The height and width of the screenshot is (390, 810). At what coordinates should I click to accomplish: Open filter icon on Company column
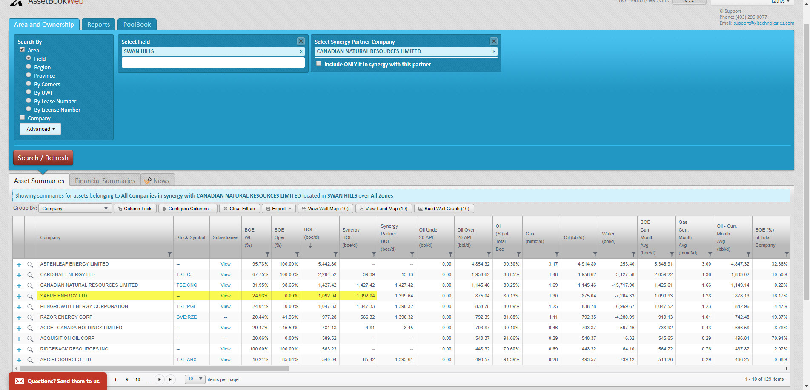tap(169, 254)
